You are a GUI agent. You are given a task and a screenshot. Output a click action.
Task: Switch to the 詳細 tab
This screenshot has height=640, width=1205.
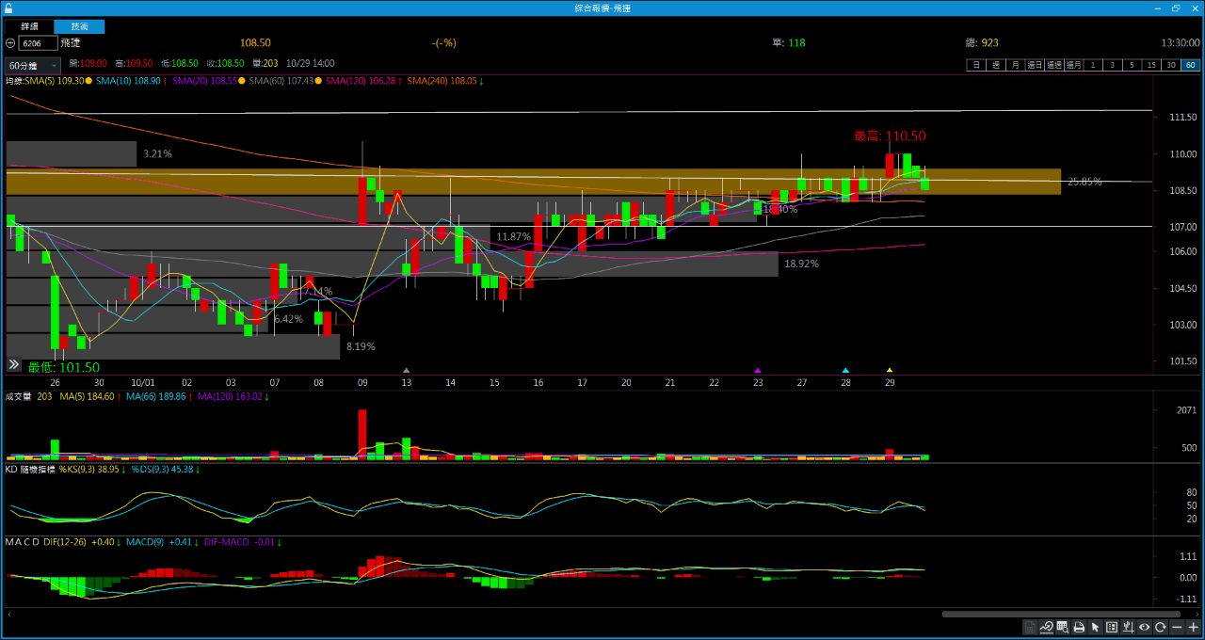coord(30,26)
